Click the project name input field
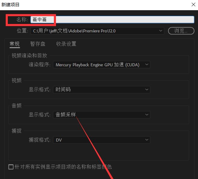Image resolution: width=198 pixels, height=179 pixels. point(112,19)
